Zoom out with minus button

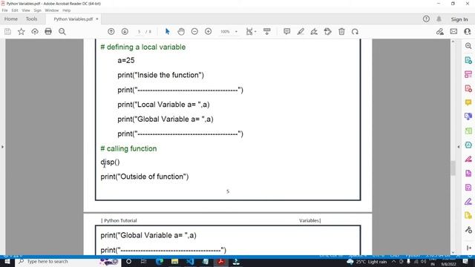(194, 31)
